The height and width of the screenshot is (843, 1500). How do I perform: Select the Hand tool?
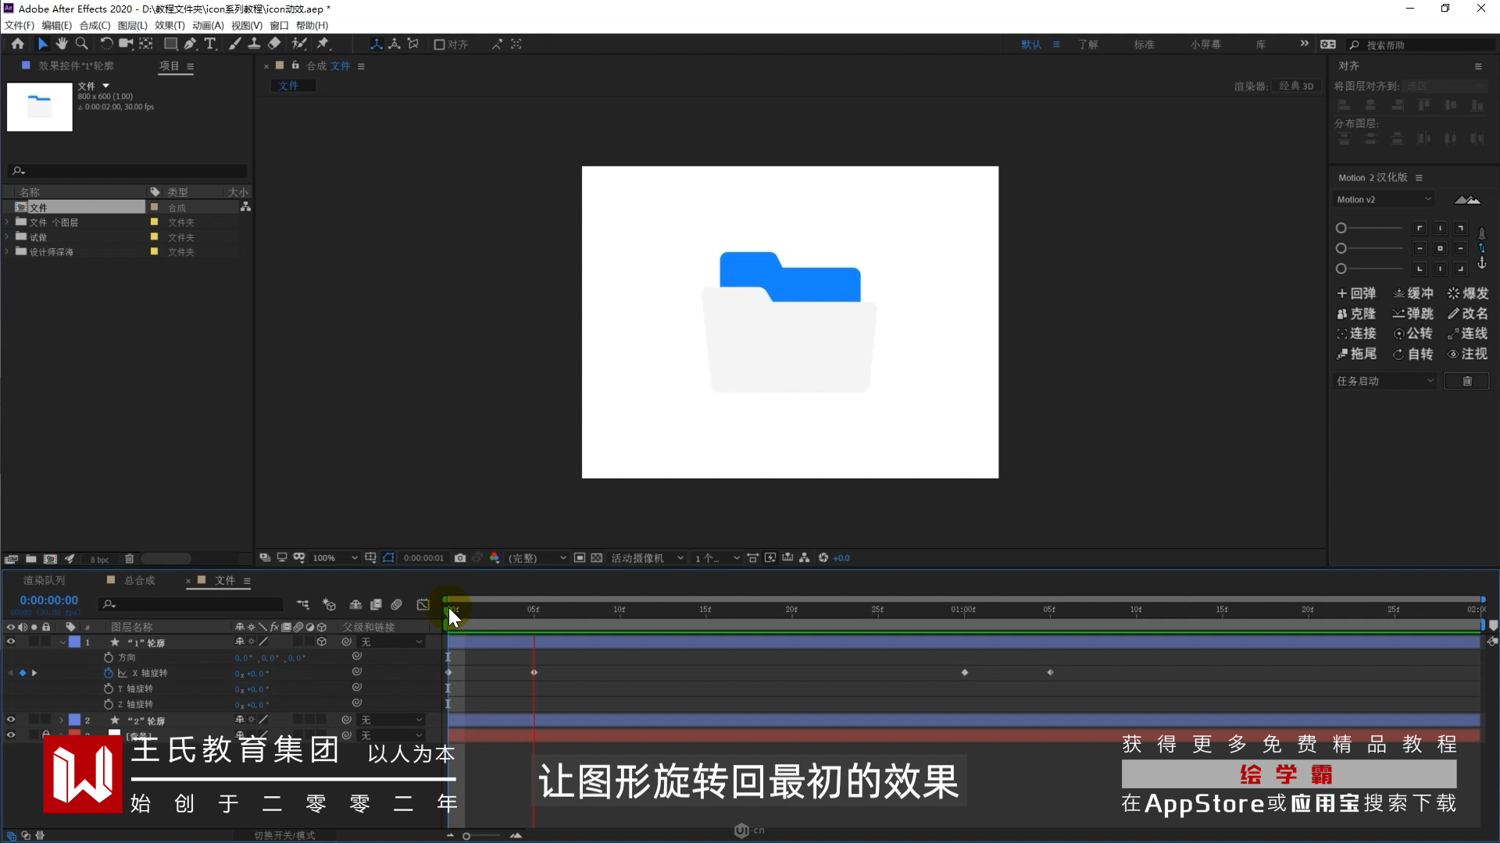[62, 44]
